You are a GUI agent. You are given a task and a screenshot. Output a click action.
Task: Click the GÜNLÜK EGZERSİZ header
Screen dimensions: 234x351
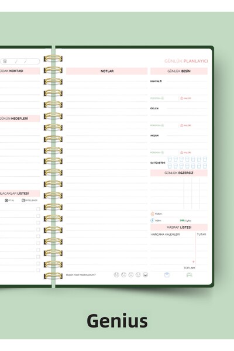179,173
